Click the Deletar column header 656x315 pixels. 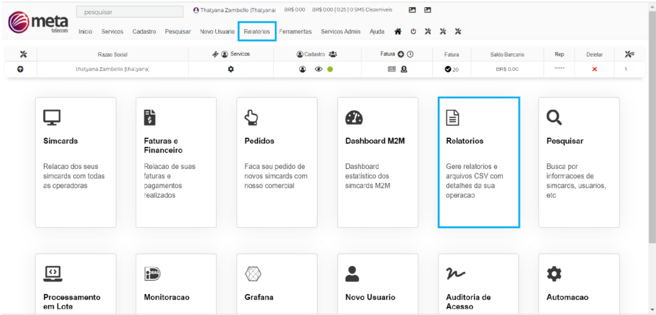point(594,54)
